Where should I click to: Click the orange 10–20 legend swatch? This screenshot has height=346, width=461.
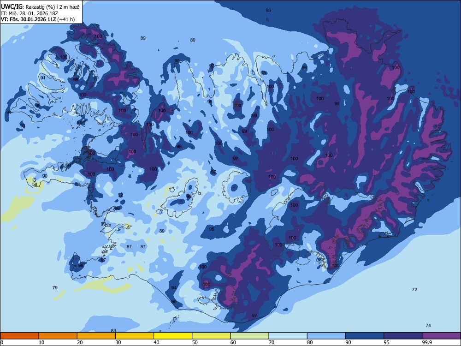coord(58,336)
